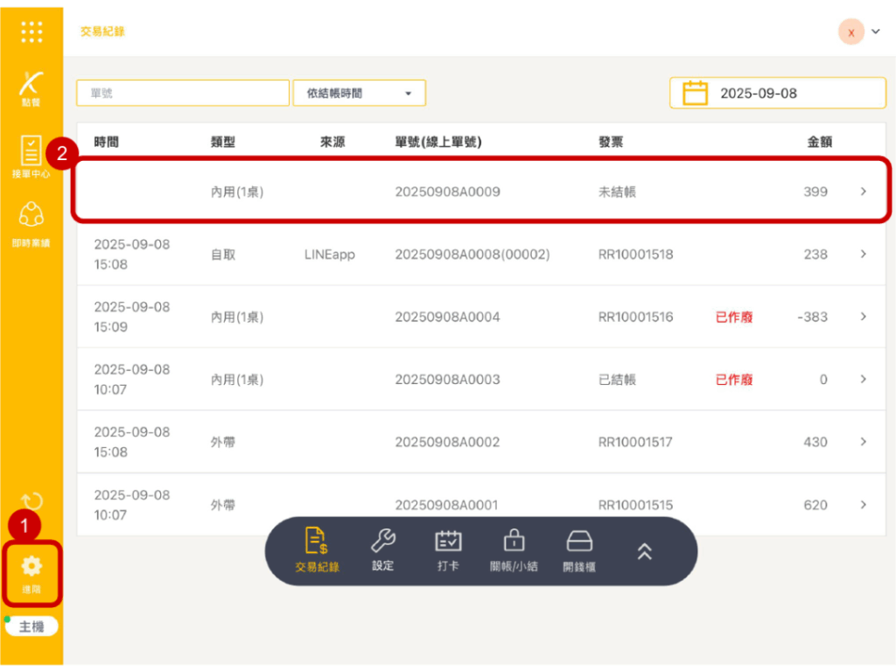Open 設定 wrench icon in bottom bar

point(383,550)
